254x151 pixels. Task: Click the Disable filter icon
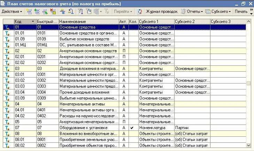pyautogui.click(x=107, y=11)
